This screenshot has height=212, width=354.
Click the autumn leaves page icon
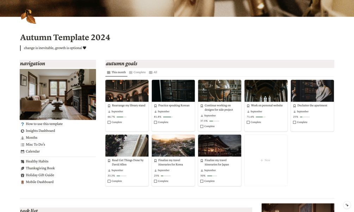coord(28,16)
